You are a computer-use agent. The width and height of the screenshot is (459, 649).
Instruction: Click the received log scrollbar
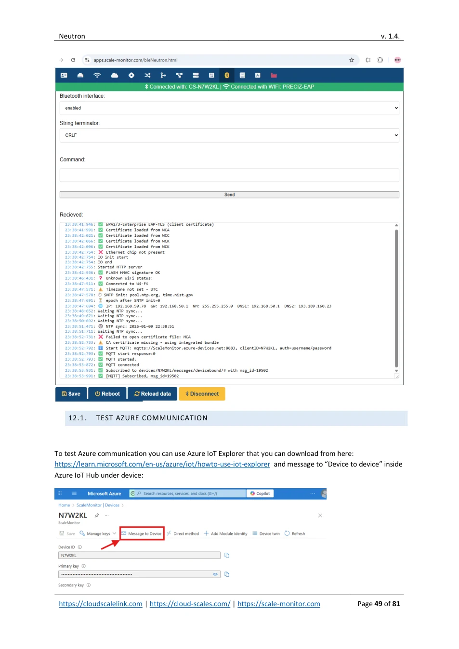[396, 299]
